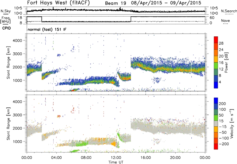This screenshot has height=164, width=237.
Task: Click 'normal (fast) 151 IF' text
Action: point(47,29)
